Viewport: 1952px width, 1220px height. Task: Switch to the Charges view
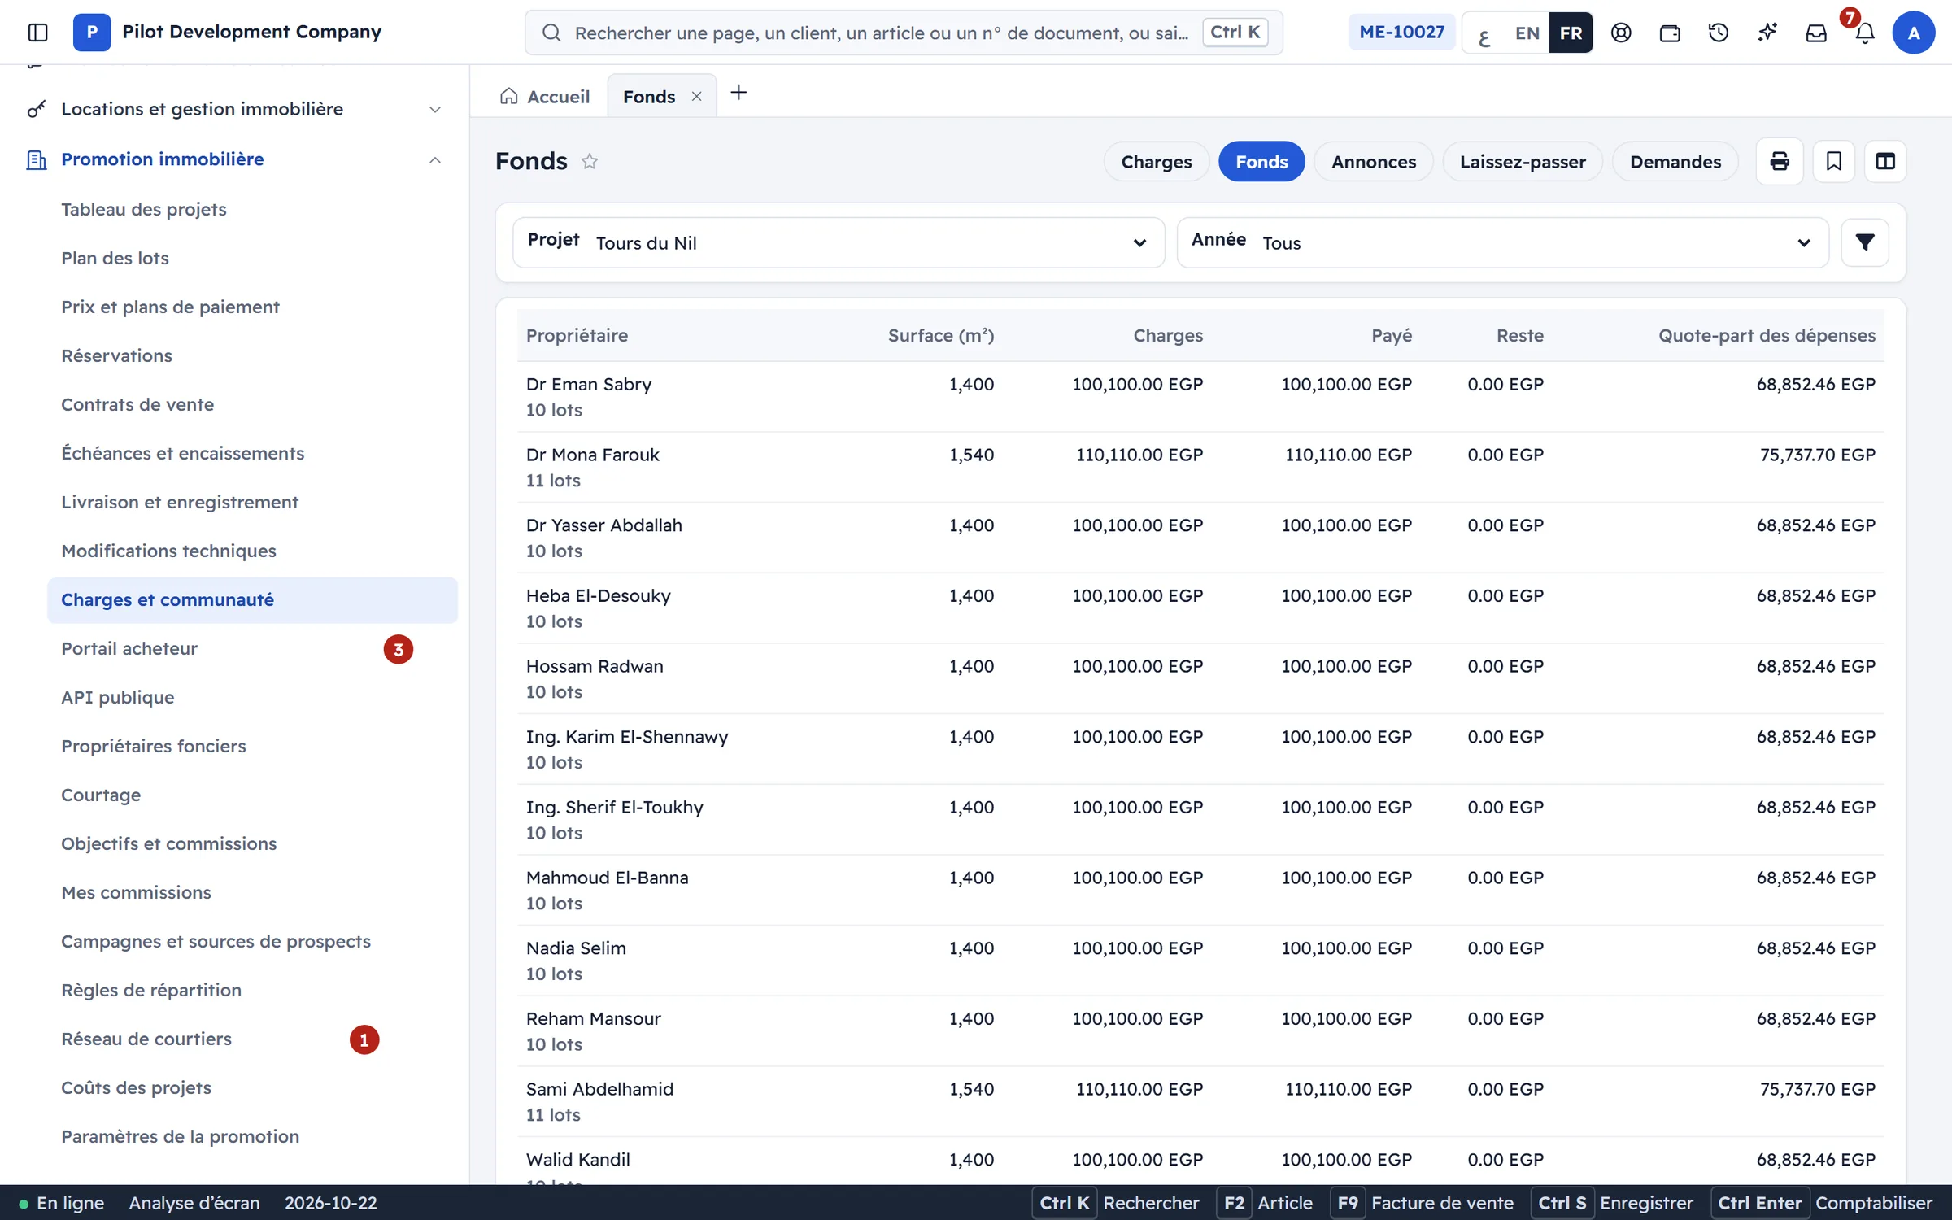click(1156, 161)
